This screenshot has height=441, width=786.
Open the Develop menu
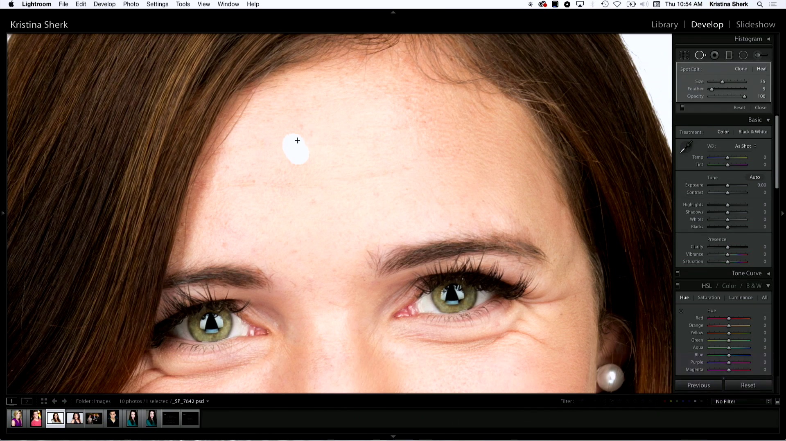tap(104, 4)
